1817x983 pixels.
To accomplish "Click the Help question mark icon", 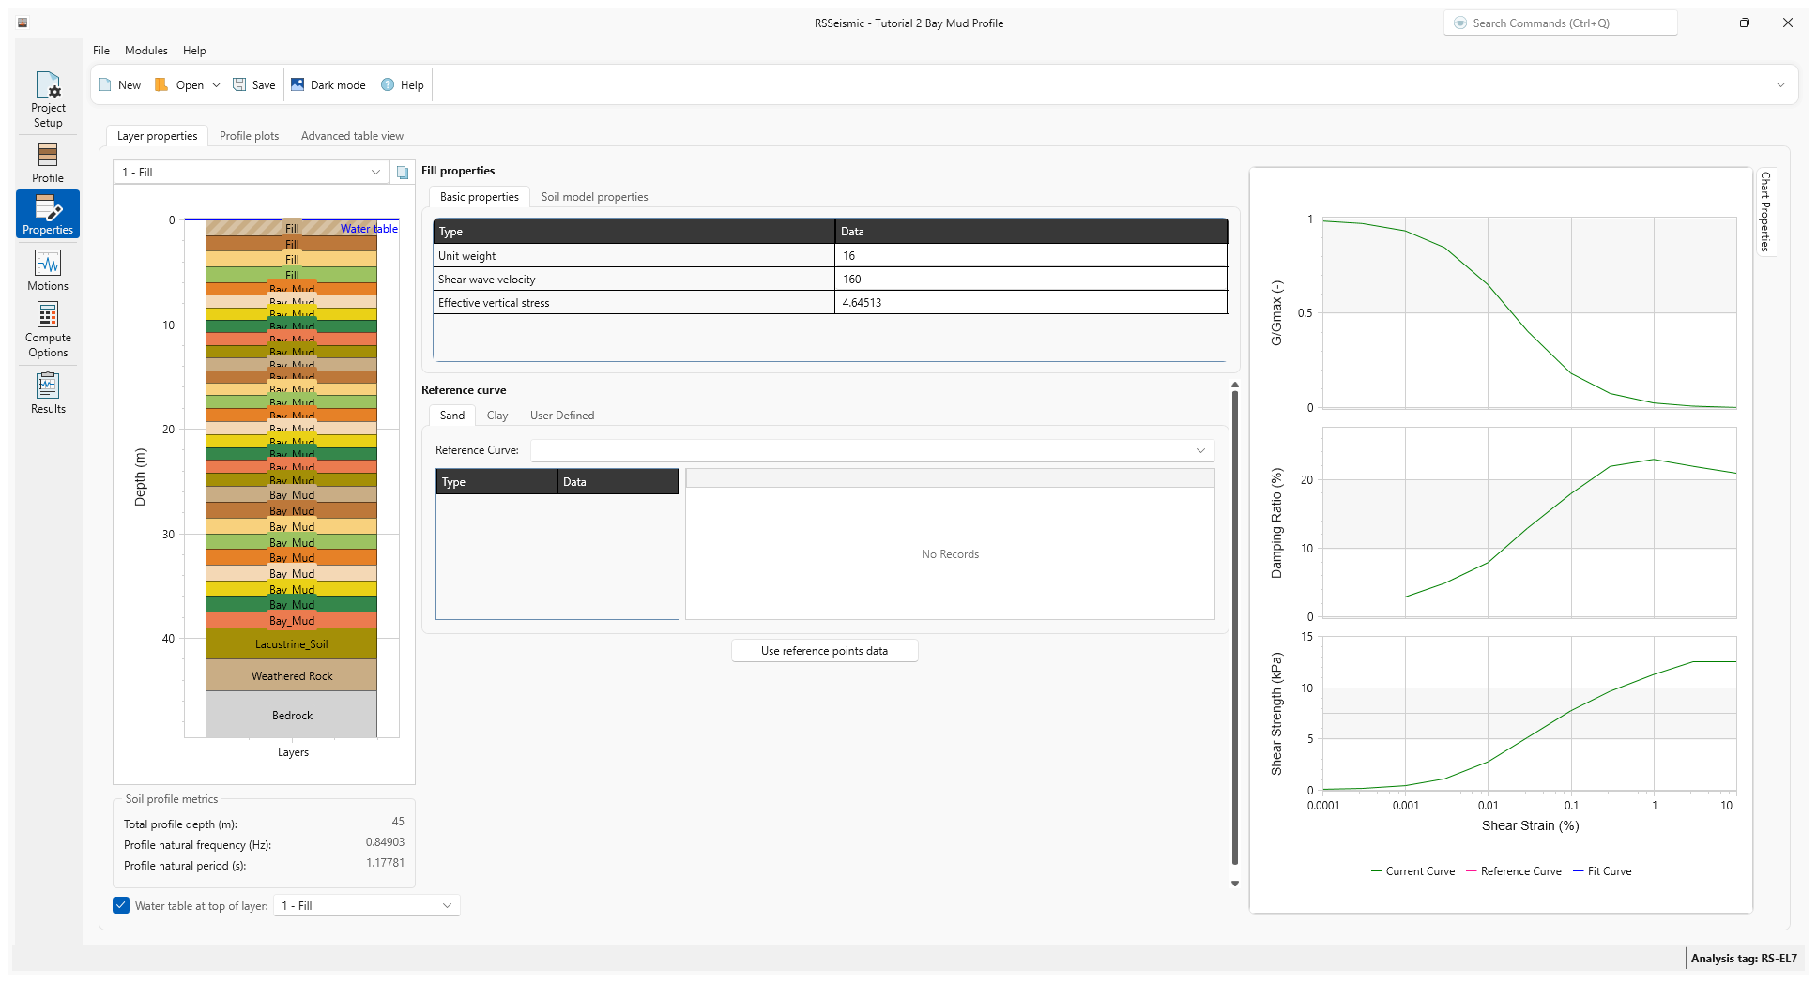I will click(x=388, y=84).
